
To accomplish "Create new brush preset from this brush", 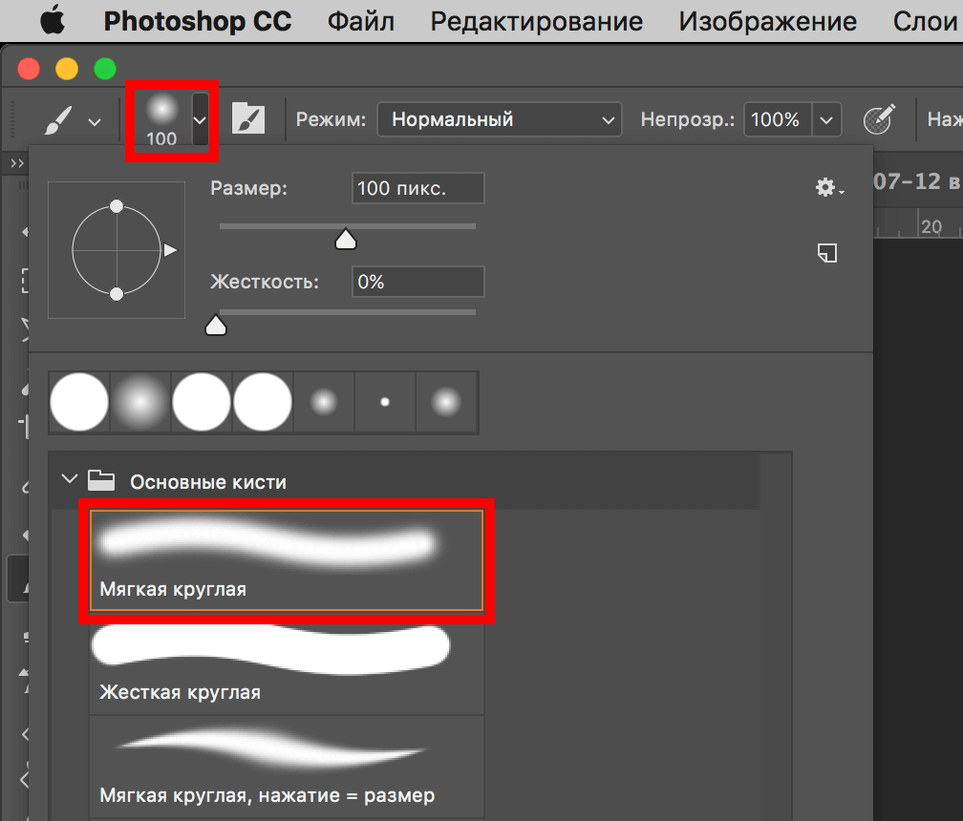I will 827,253.
